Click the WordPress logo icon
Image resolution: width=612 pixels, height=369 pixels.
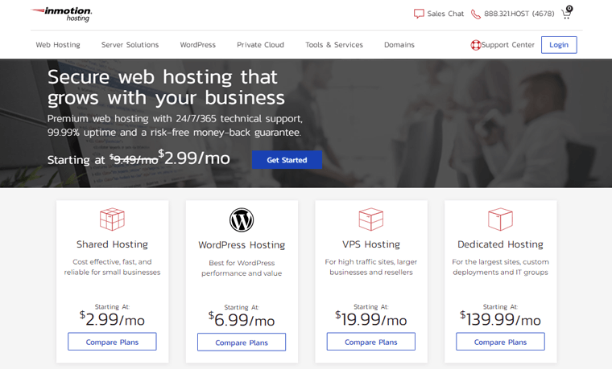242,219
